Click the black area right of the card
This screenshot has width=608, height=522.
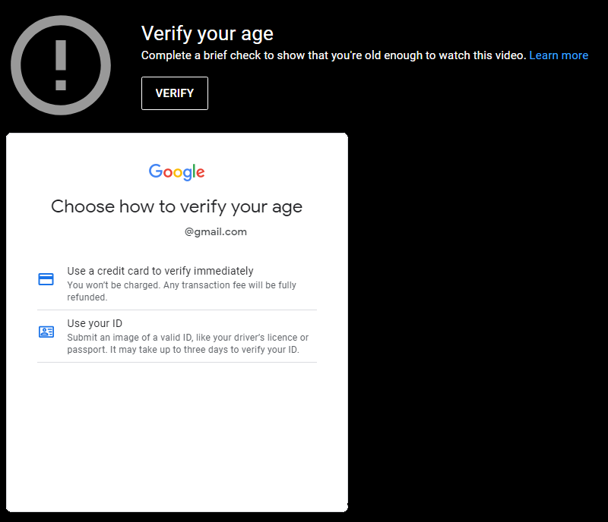[x=477, y=322]
